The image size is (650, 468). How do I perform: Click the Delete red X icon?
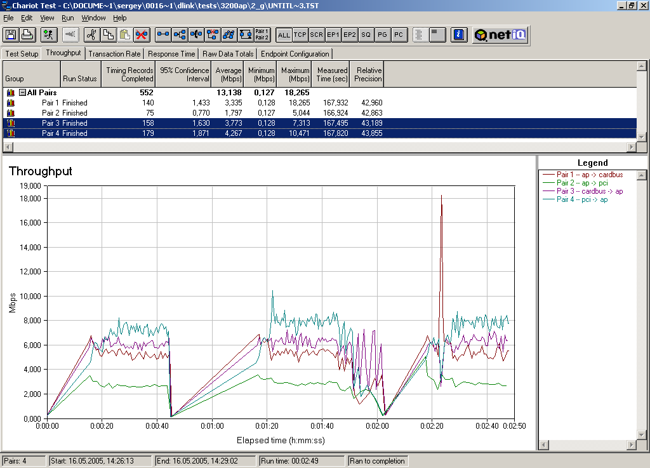click(x=141, y=35)
